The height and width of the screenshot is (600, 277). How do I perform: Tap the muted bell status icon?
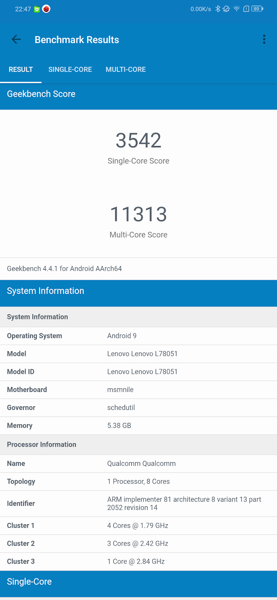(226, 9)
